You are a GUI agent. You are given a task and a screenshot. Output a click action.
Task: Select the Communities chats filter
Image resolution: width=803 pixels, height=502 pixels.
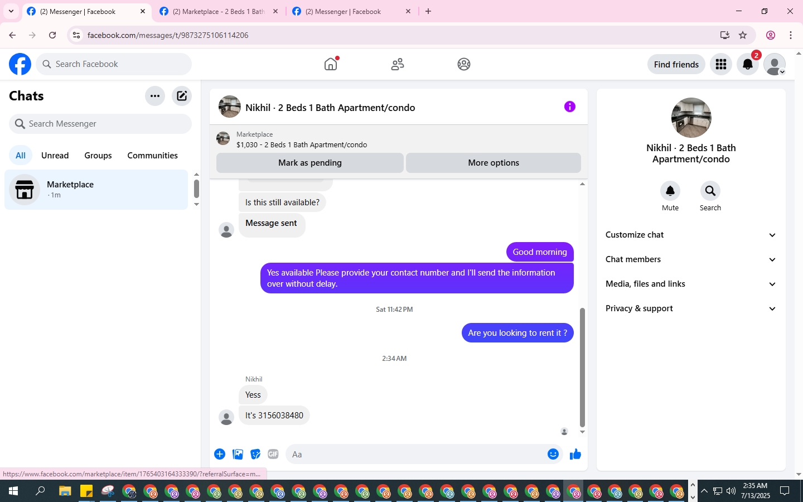point(153,156)
